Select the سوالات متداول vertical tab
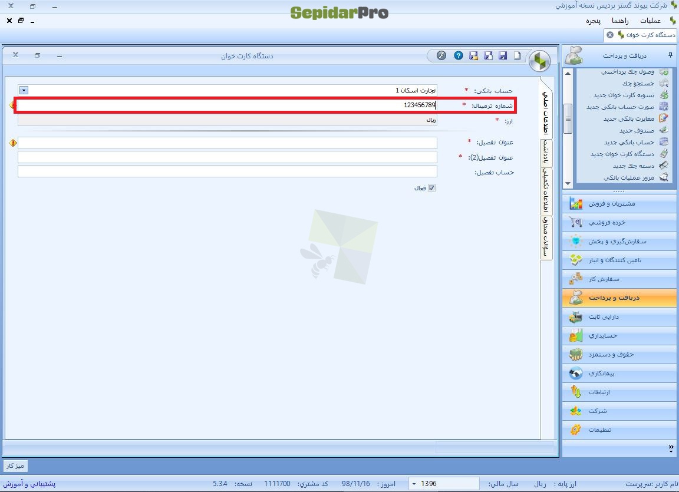The height and width of the screenshot is (492, 679). coord(546,237)
